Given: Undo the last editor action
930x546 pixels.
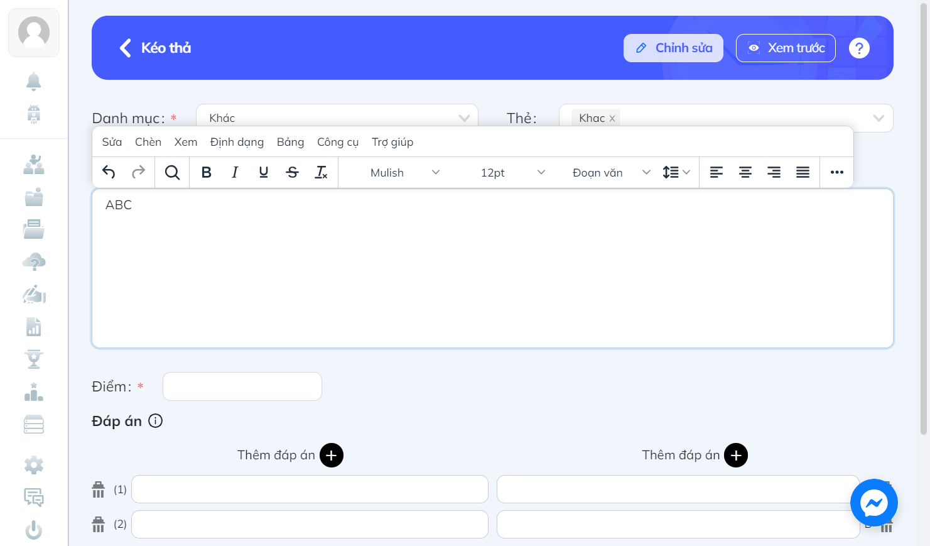Looking at the screenshot, I should (109, 172).
